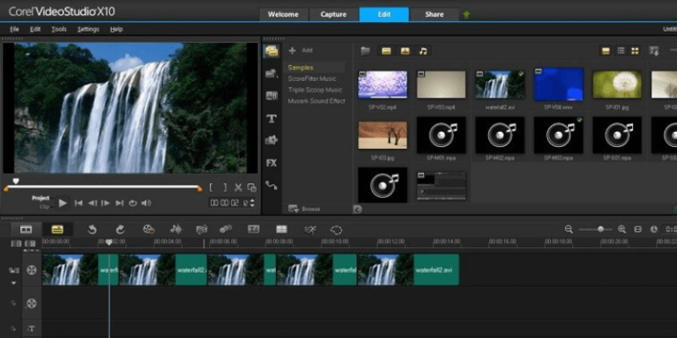Toggle show audio files filter in library
Screen dimensions: 677x338
[423, 51]
